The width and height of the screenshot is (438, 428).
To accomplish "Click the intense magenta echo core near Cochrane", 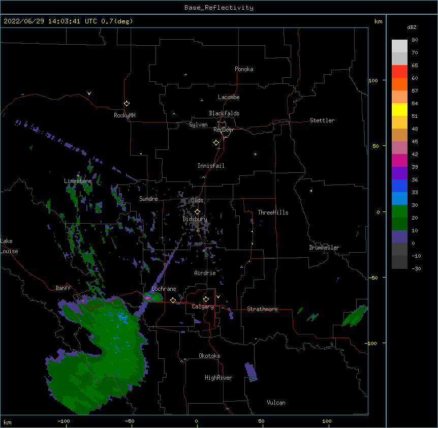I will coord(148,298).
